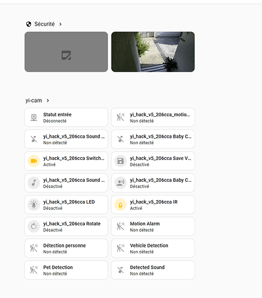Screen dimensions: 262x298
Task: Click Désactivé status under the Rotate tile
Action: 53,230
